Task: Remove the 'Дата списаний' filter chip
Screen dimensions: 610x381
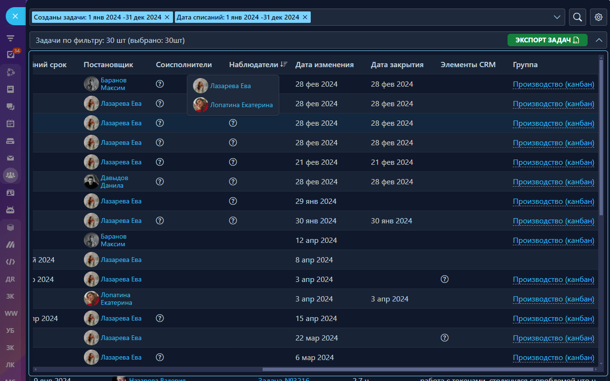Action: click(x=305, y=17)
